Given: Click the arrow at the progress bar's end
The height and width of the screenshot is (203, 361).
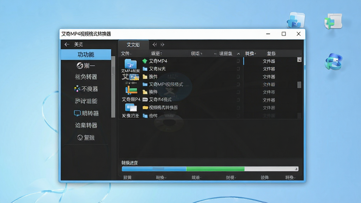Looking at the screenshot, I should 296,169.
